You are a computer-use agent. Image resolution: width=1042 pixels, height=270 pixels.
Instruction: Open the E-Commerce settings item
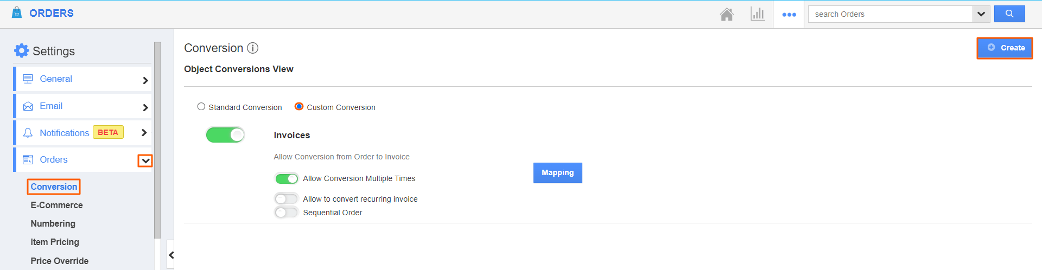tap(56, 205)
